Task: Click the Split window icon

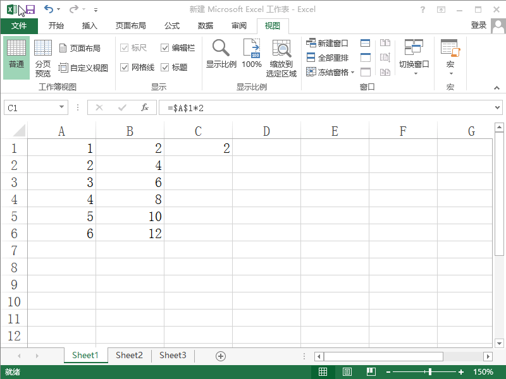Action: pyautogui.click(x=366, y=43)
